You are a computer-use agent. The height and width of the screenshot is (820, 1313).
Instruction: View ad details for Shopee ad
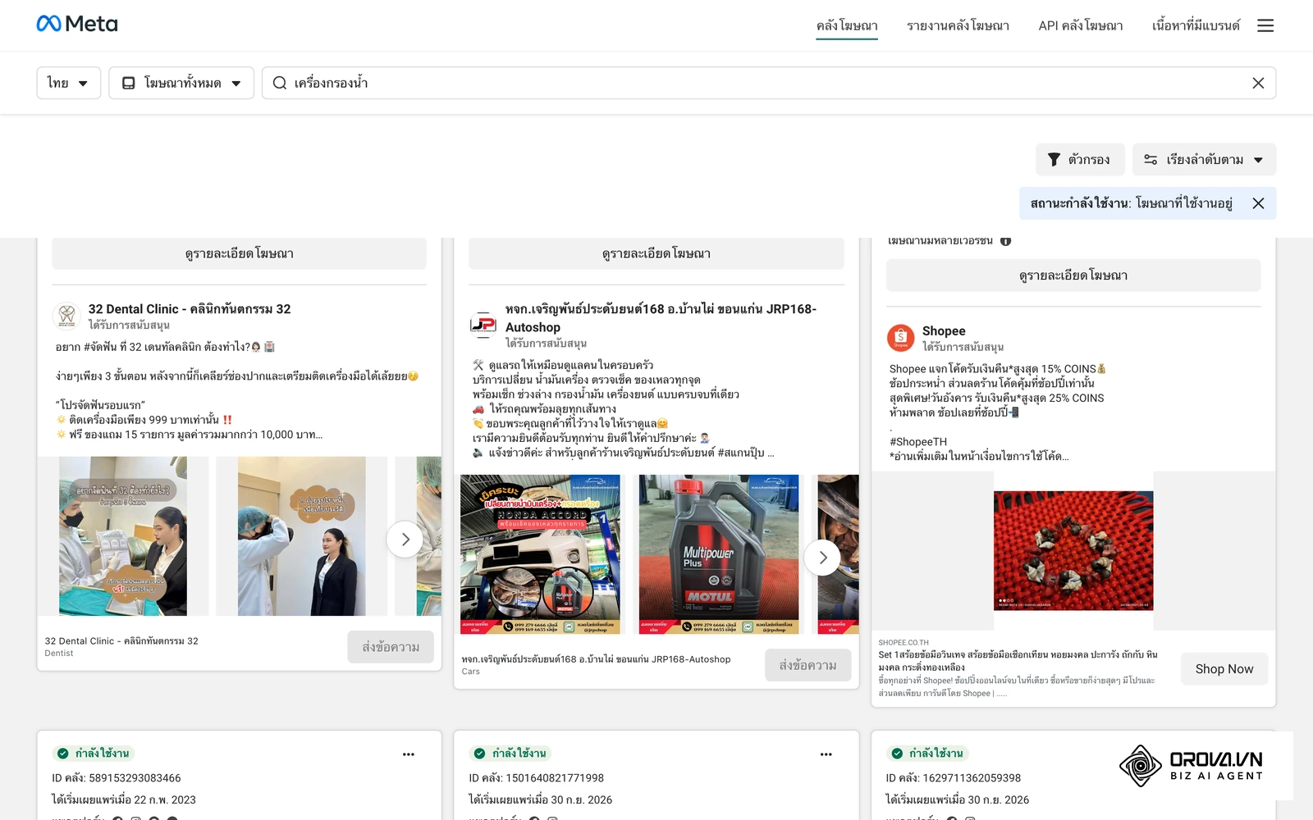pyautogui.click(x=1073, y=276)
